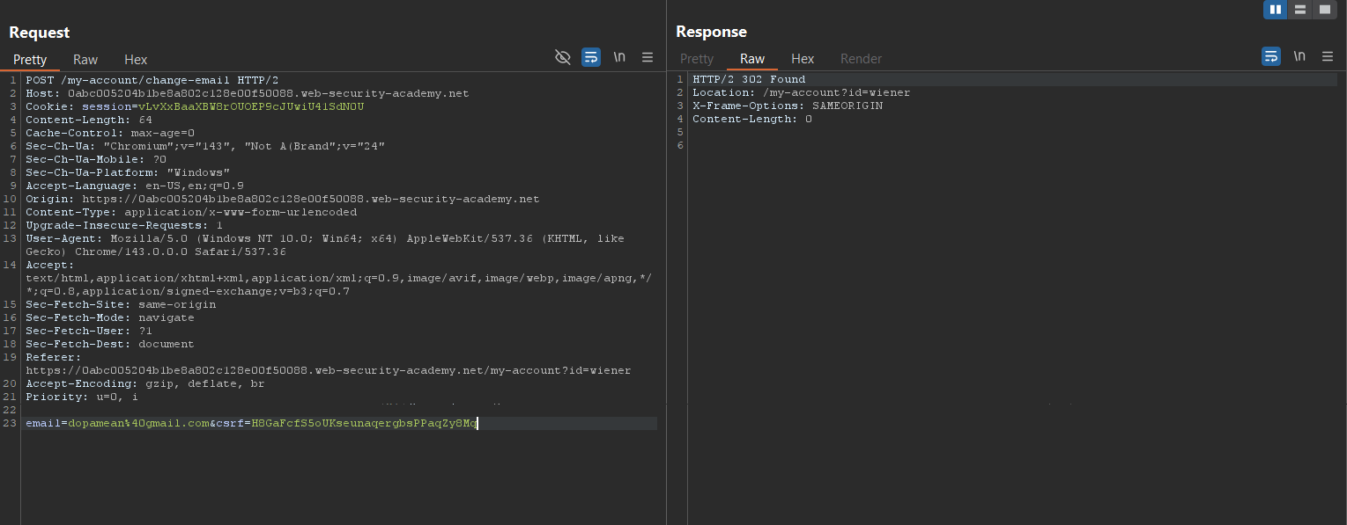Select top-bottom stacked layout icon

pyautogui.click(x=1299, y=10)
